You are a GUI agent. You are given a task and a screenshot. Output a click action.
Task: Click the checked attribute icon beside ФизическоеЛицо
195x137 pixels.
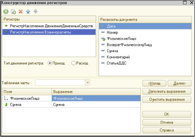coord(103,39)
